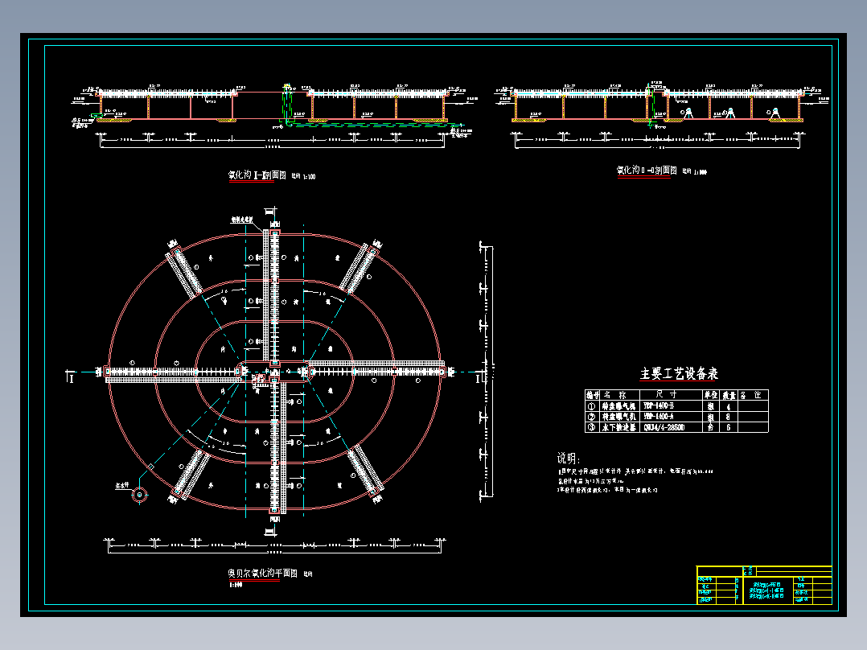The height and width of the screenshot is (650, 867).
Task: Select the 编号 column header cell
Action: pyautogui.click(x=593, y=395)
